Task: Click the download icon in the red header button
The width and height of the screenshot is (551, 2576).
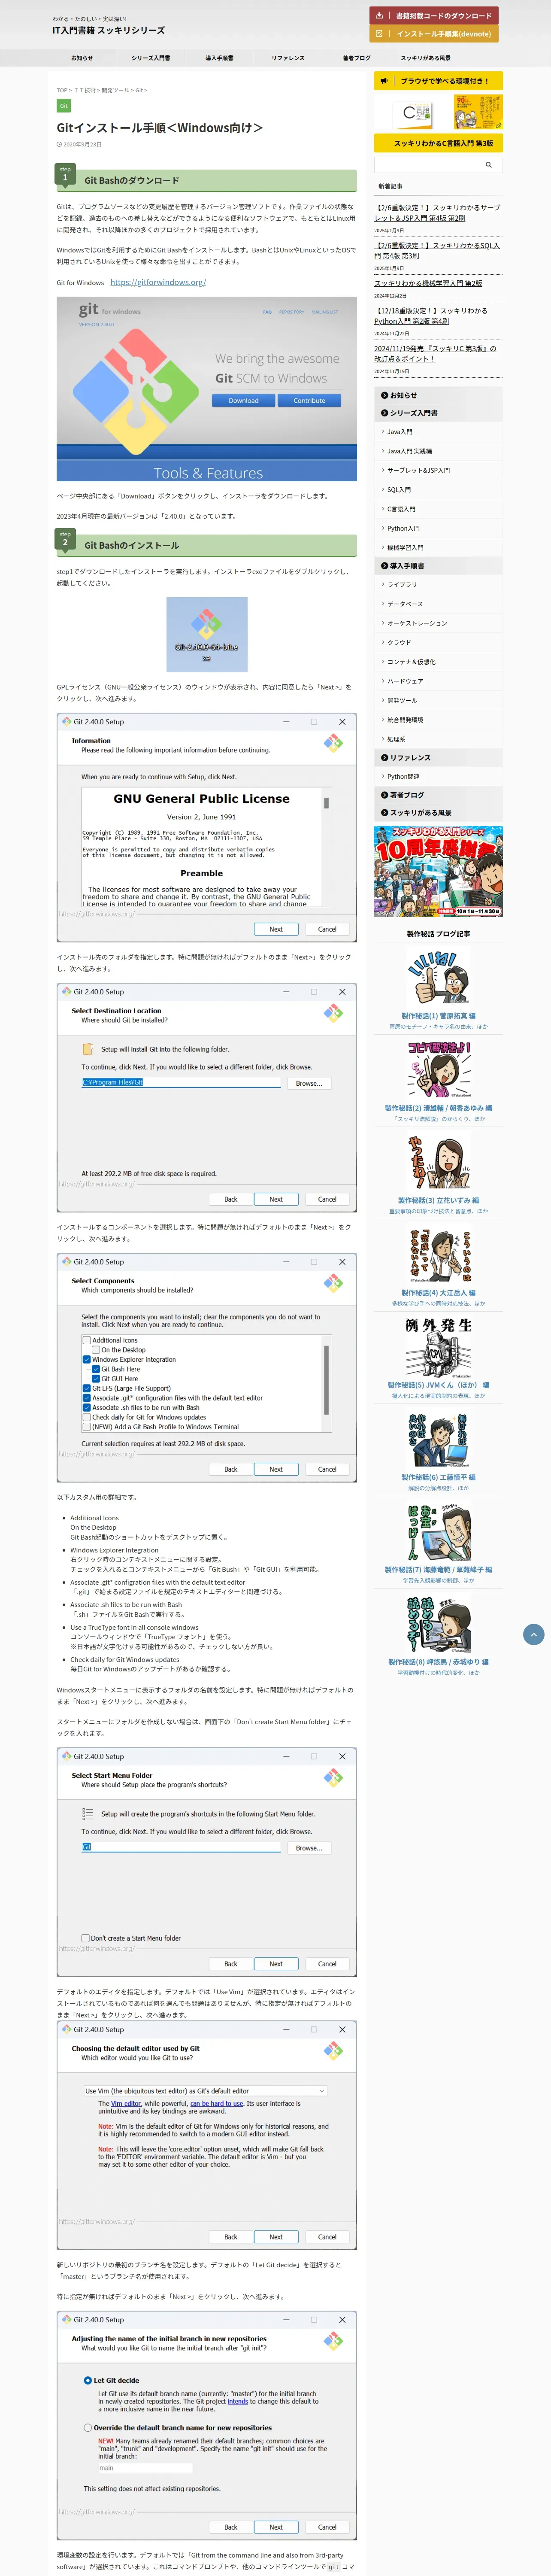Action: tap(379, 15)
